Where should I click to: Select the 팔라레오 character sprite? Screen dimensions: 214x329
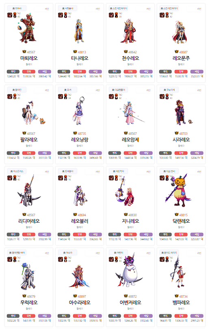pyautogui.click(x=33, y=113)
